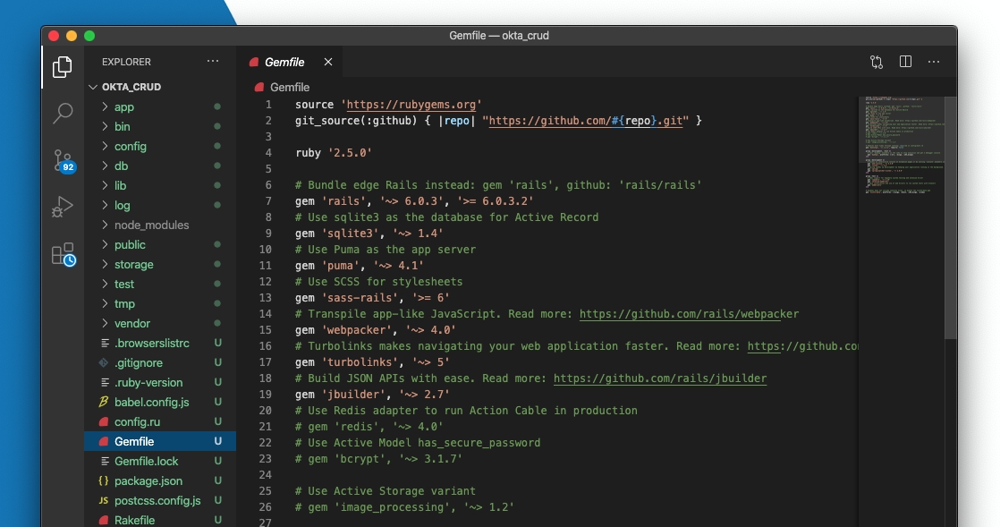Screen dimensions: 1000x527
Task: Open the github.com/rails/jbuilder link
Action: point(660,378)
